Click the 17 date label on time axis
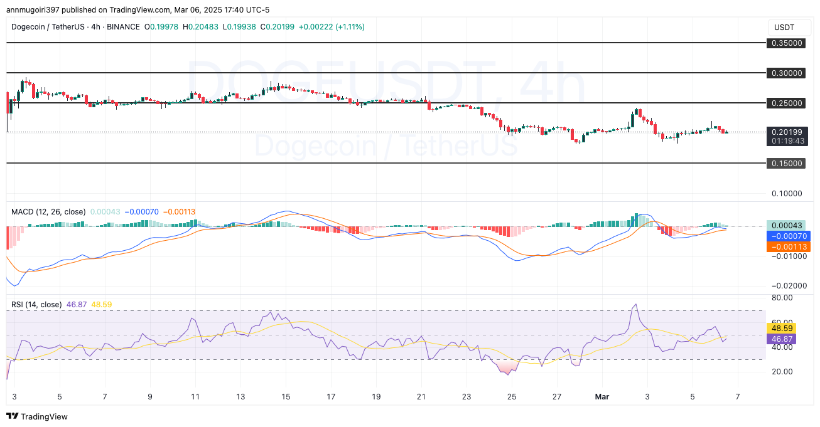 331,396
